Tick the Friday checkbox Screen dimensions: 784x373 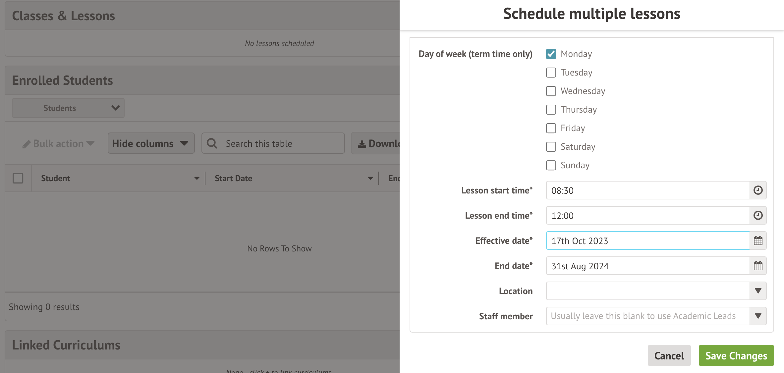[x=551, y=128]
